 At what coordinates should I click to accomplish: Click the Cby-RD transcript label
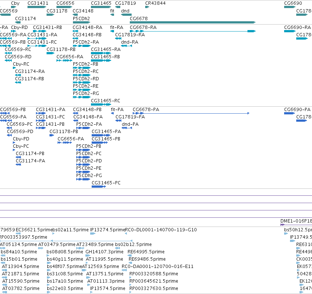click(19, 27)
